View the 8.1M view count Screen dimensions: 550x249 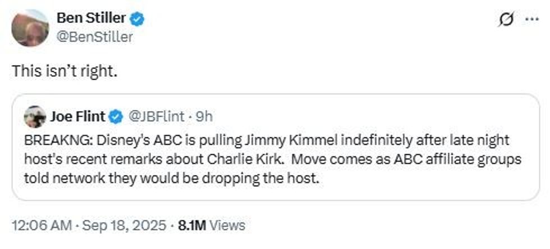click(192, 225)
